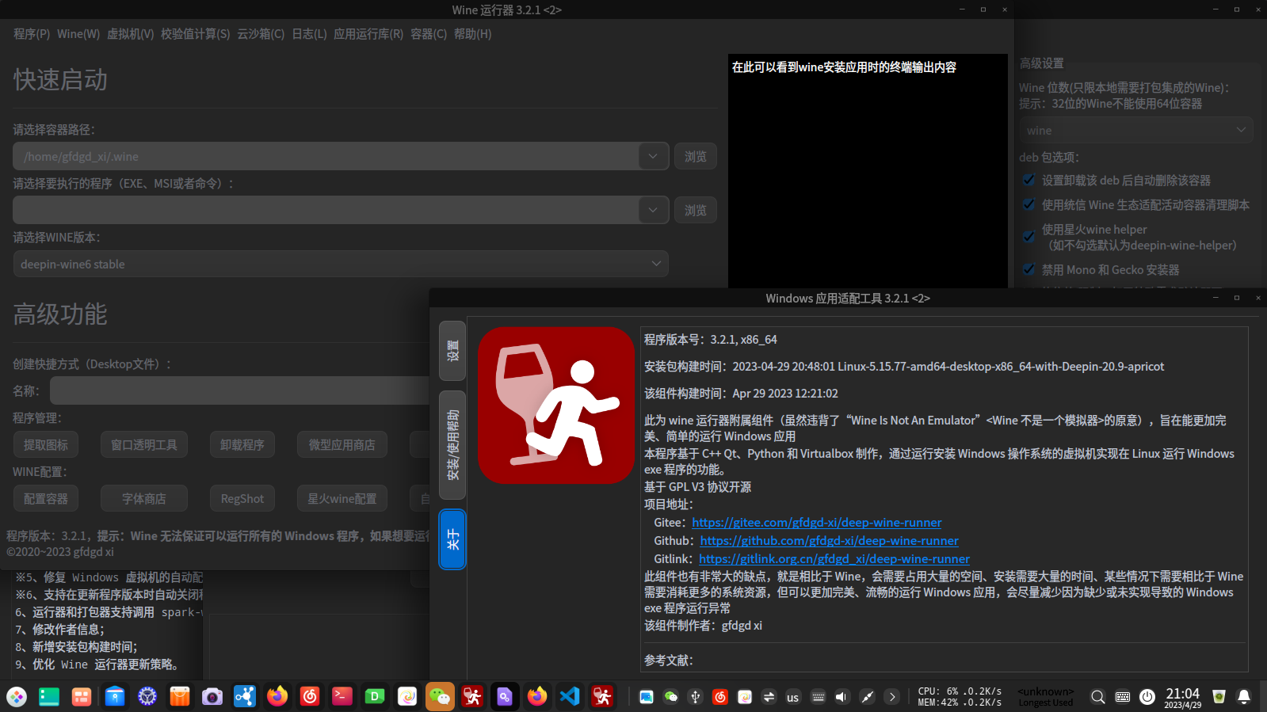Click the power button icon in the tray
Image resolution: width=1267 pixels, height=712 pixels.
(1147, 697)
